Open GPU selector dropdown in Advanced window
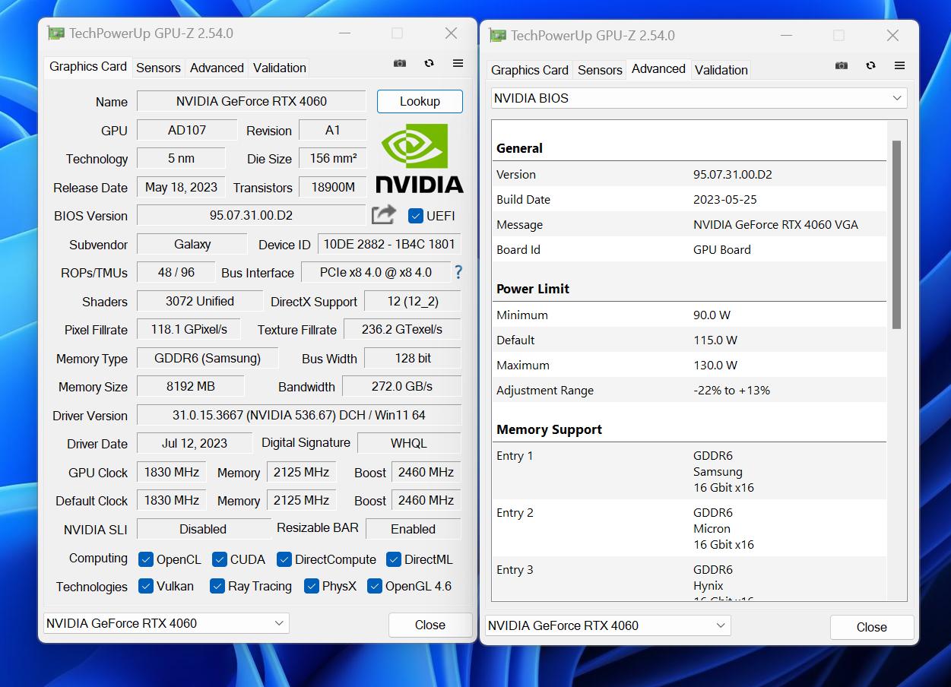Image resolution: width=951 pixels, height=687 pixels. click(607, 625)
